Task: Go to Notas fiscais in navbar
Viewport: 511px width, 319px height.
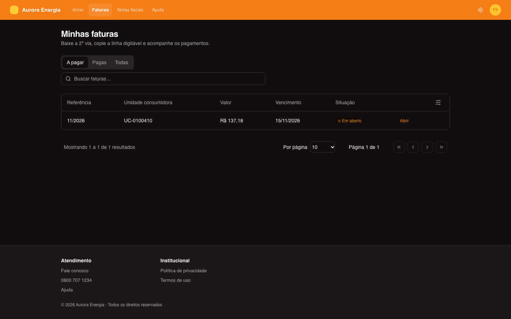Action: click(x=130, y=10)
